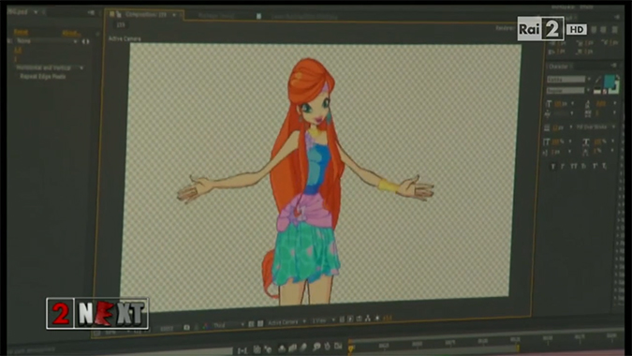Click the eyedropper icon in Character panel

598,80
